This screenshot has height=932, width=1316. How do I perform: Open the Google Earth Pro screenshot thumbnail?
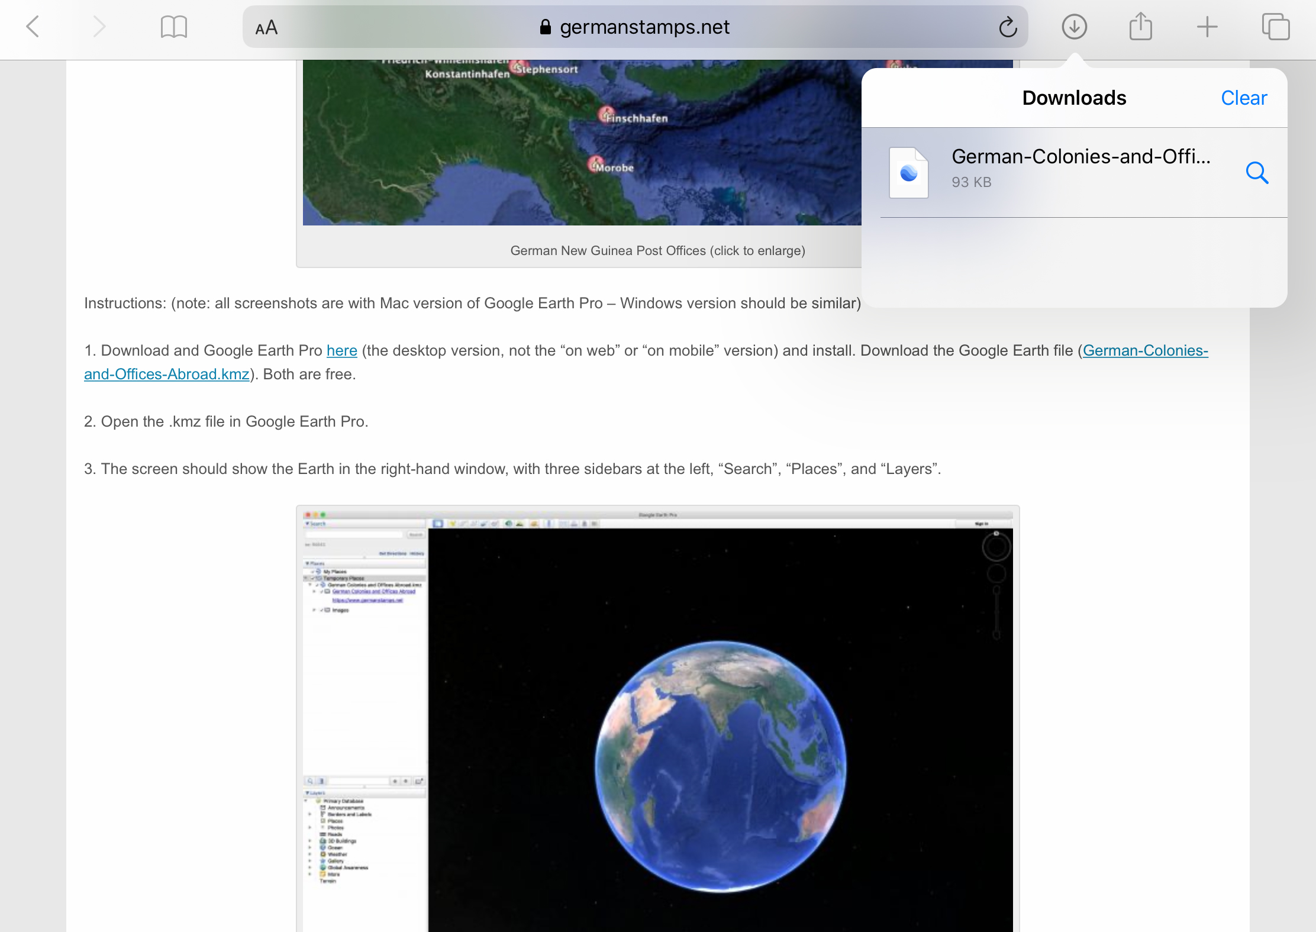point(657,718)
